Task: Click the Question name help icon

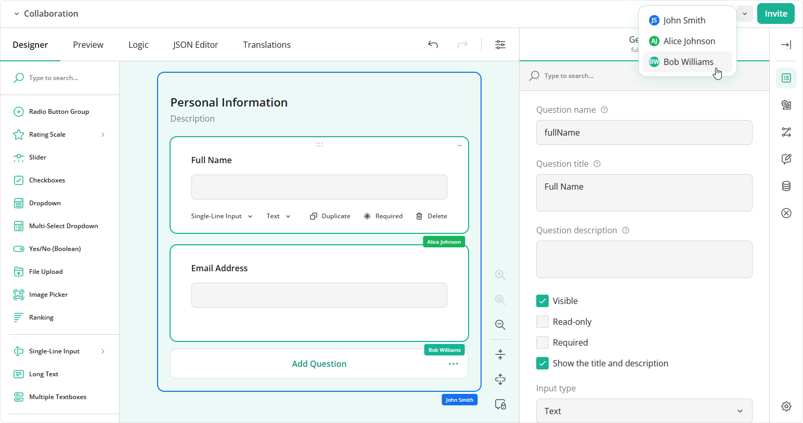Action: 604,110
